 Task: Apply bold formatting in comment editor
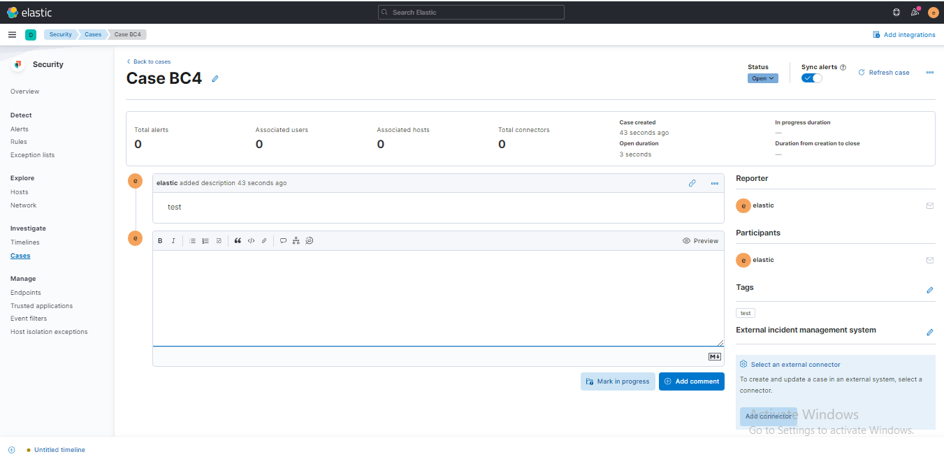tap(160, 240)
